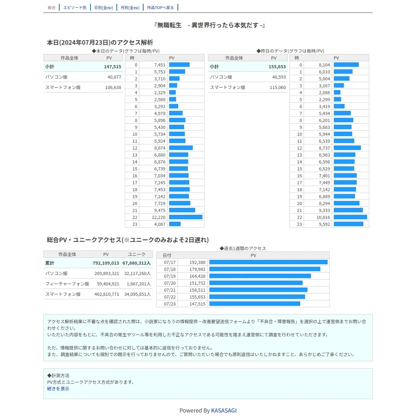
Task: Click yesterday's hour 23 PV 9,592
Action: pos(324,224)
